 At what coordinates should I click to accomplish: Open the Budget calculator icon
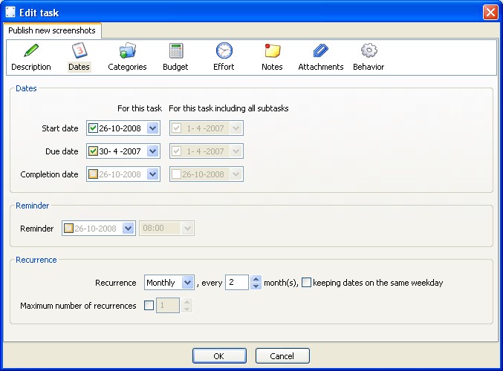click(176, 51)
